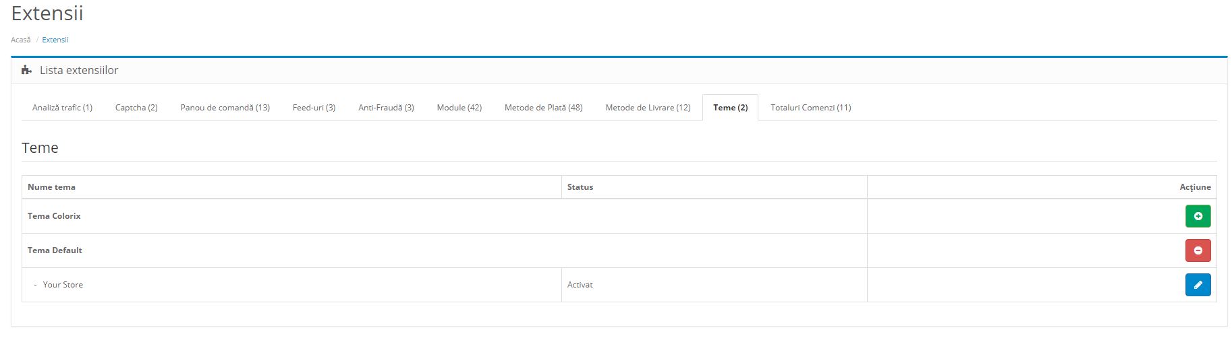Open the Metode de Livrare tab
Screen dimensions: 1232x338
648,108
